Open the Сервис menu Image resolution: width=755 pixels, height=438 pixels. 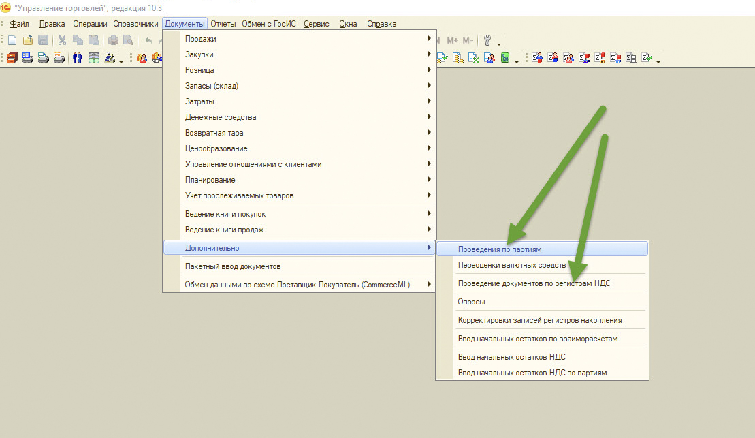[317, 24]
